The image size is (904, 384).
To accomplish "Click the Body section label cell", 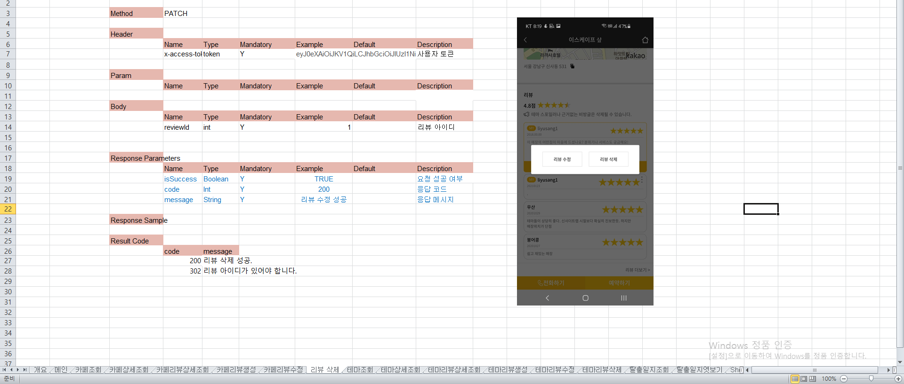I will click(x=136, y=106).
